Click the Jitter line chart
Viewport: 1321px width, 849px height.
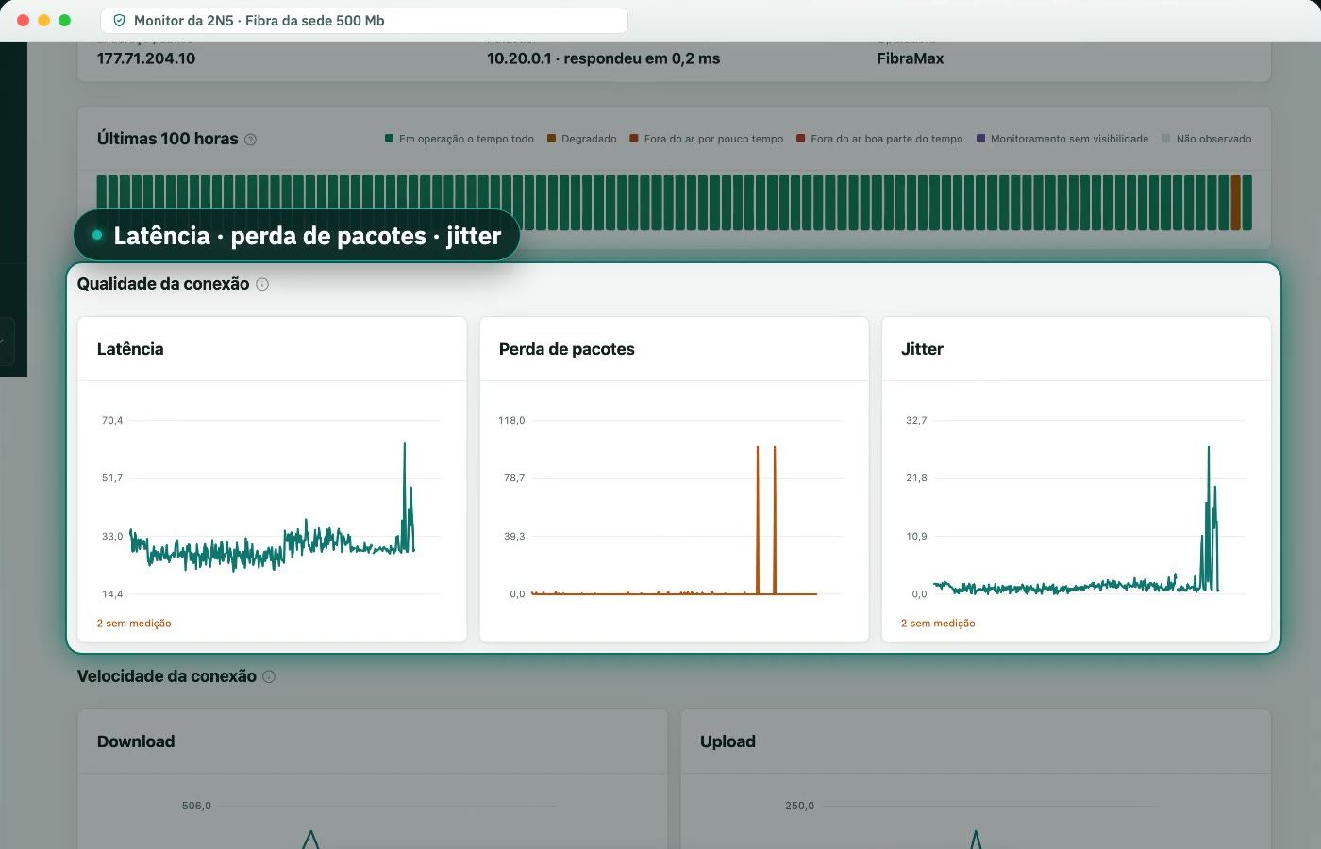pyautogui.click(x=1076, y=508)
